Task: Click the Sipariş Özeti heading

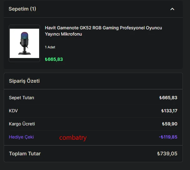Action: coord(24,81)
